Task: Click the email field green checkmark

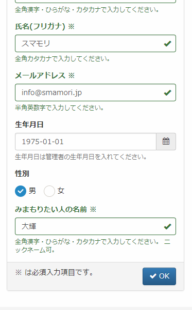Action: click(168, 92)
